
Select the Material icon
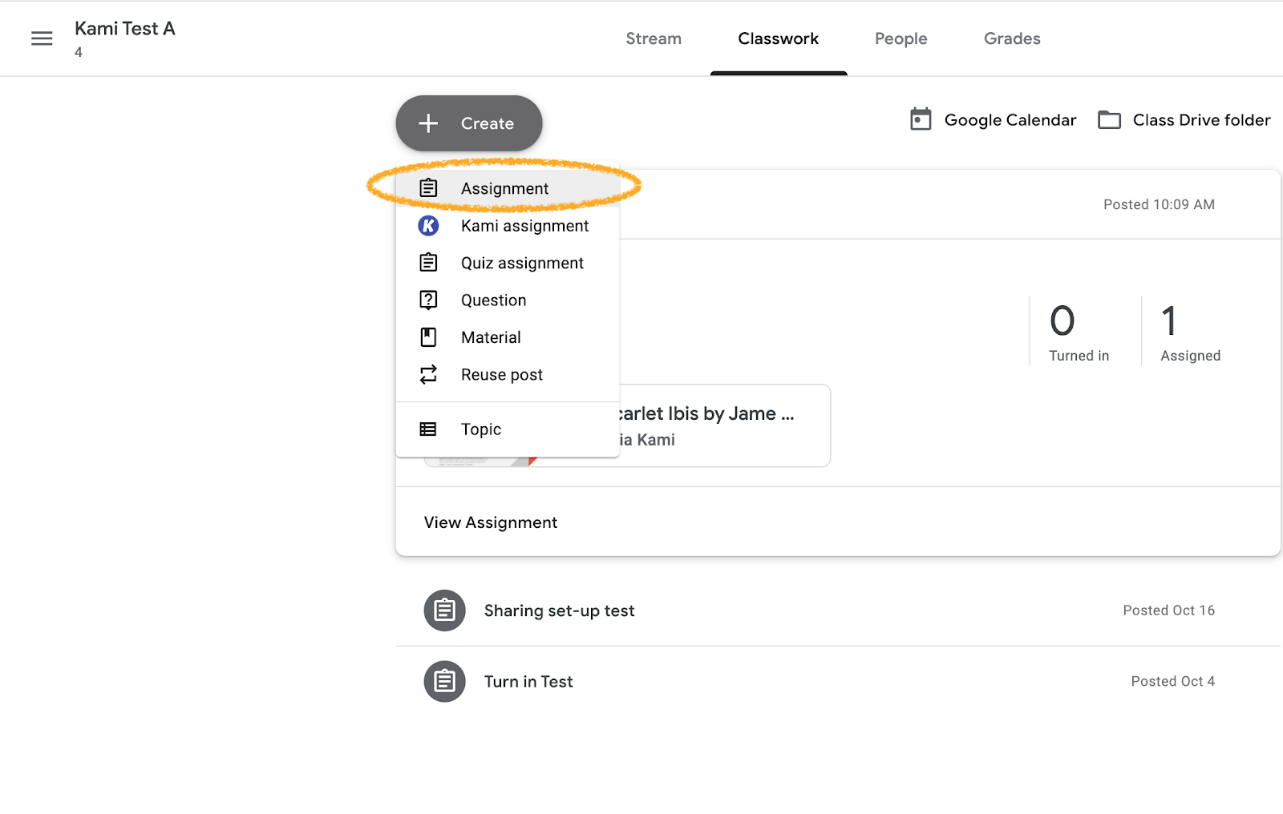click(428, 336)
